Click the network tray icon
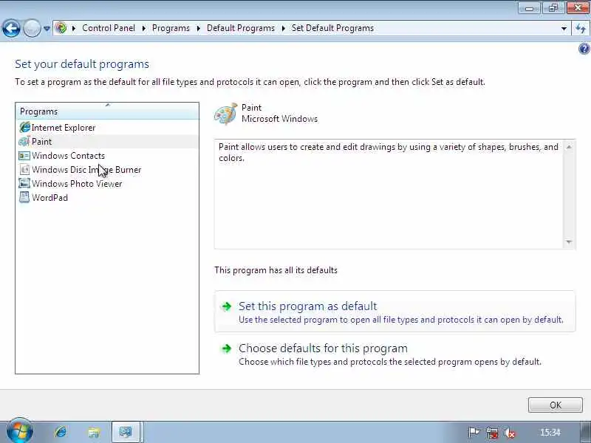 pyautogui.click(x=491, y=433)
